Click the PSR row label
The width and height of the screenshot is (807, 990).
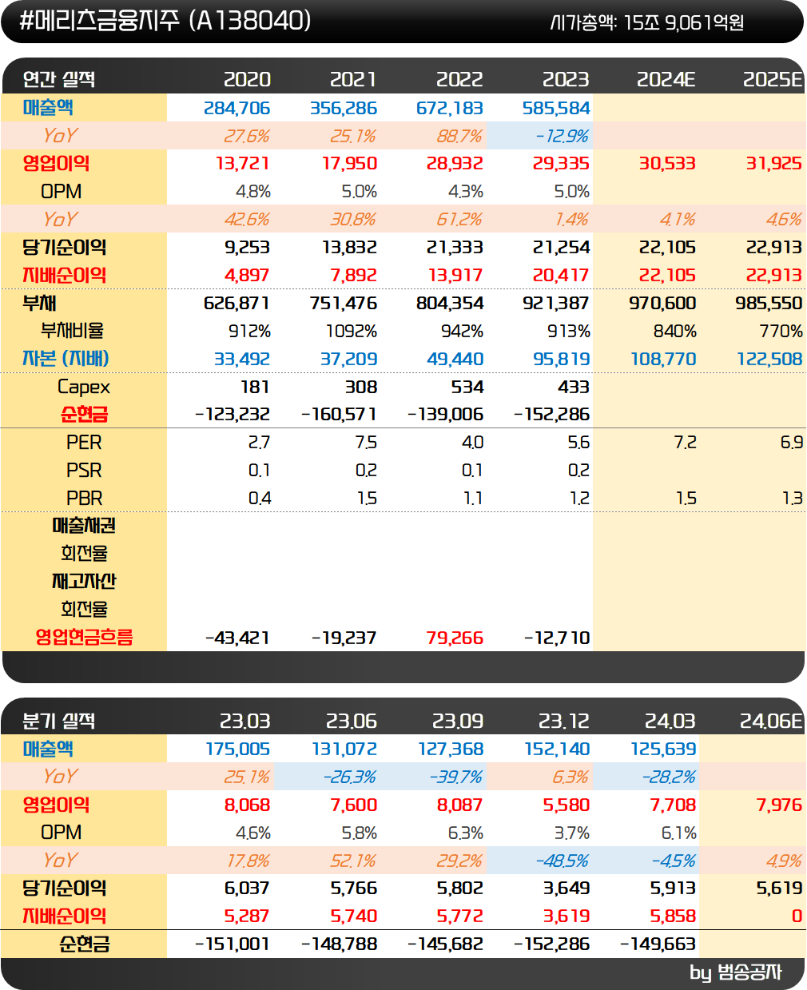tap(84, 470)
